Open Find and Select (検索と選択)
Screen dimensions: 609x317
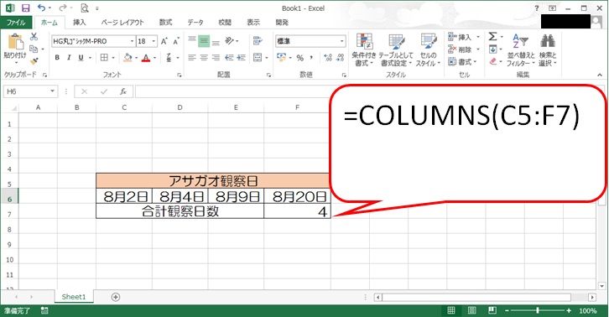548,49
